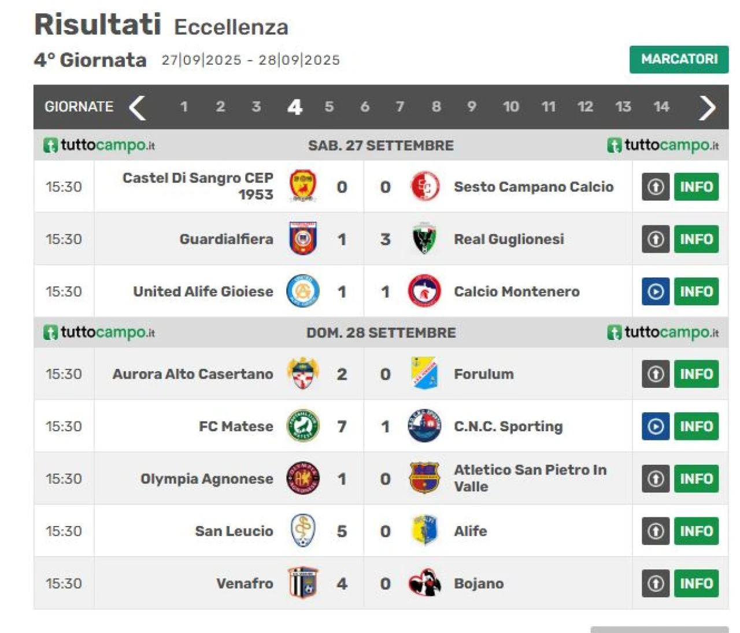Switch to giornata 5

(x=329, y=107)
